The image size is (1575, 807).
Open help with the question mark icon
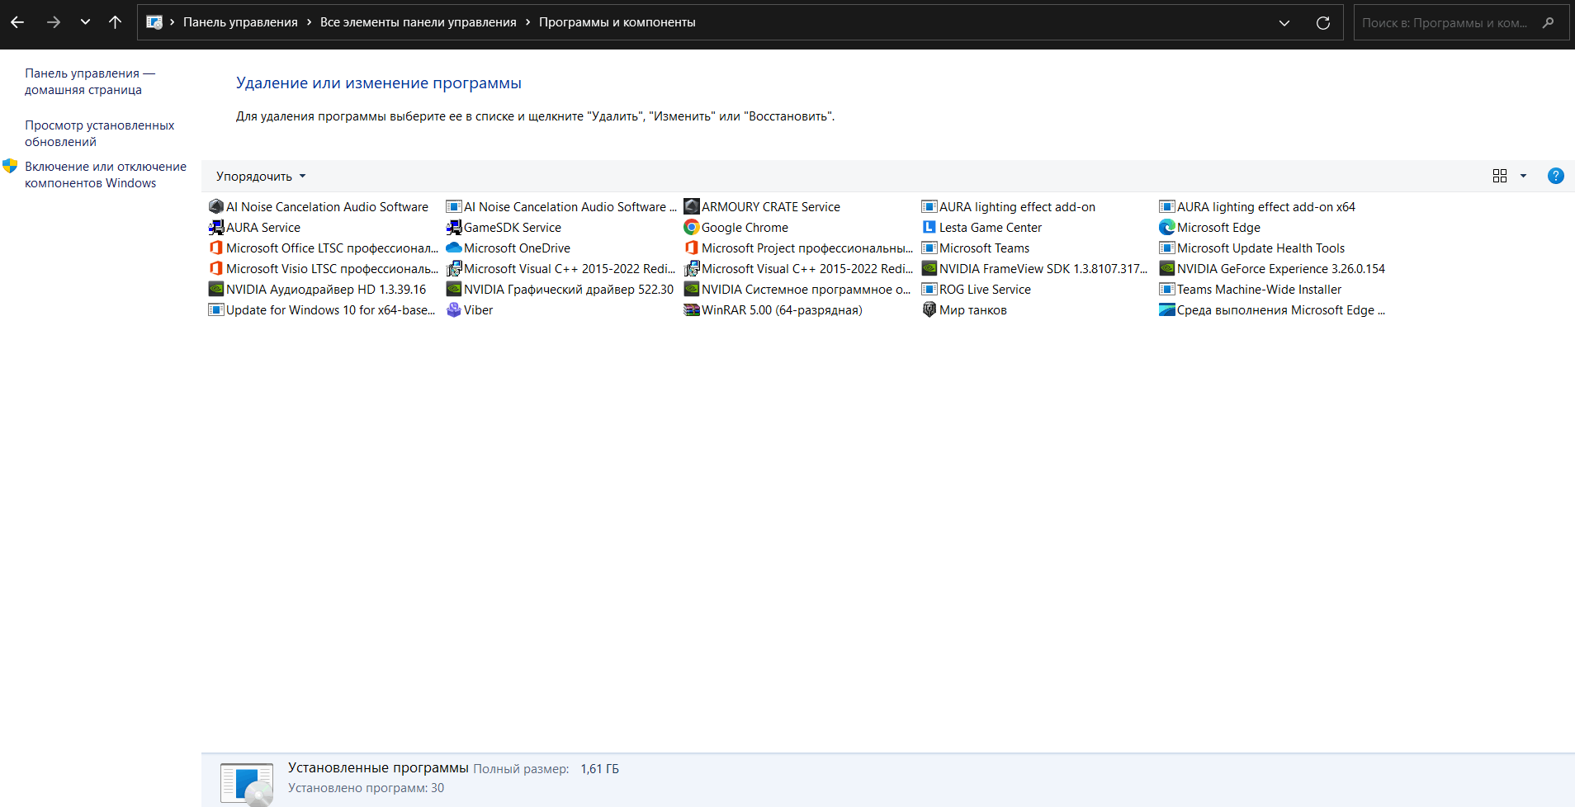(x=1556, y=176)
